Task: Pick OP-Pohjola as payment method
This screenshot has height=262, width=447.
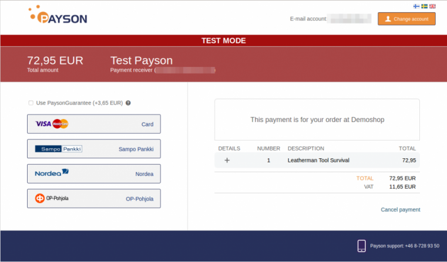Action: 94,199
